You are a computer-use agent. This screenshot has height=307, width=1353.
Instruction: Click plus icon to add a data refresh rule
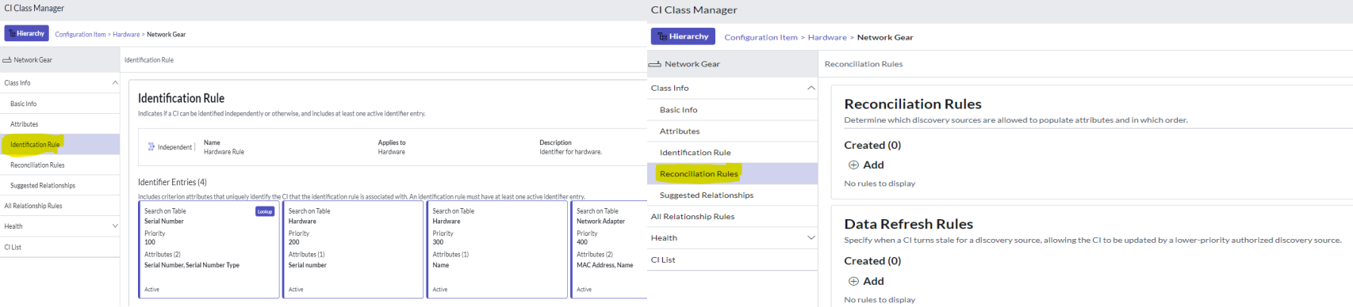click(x=853, y=281)
